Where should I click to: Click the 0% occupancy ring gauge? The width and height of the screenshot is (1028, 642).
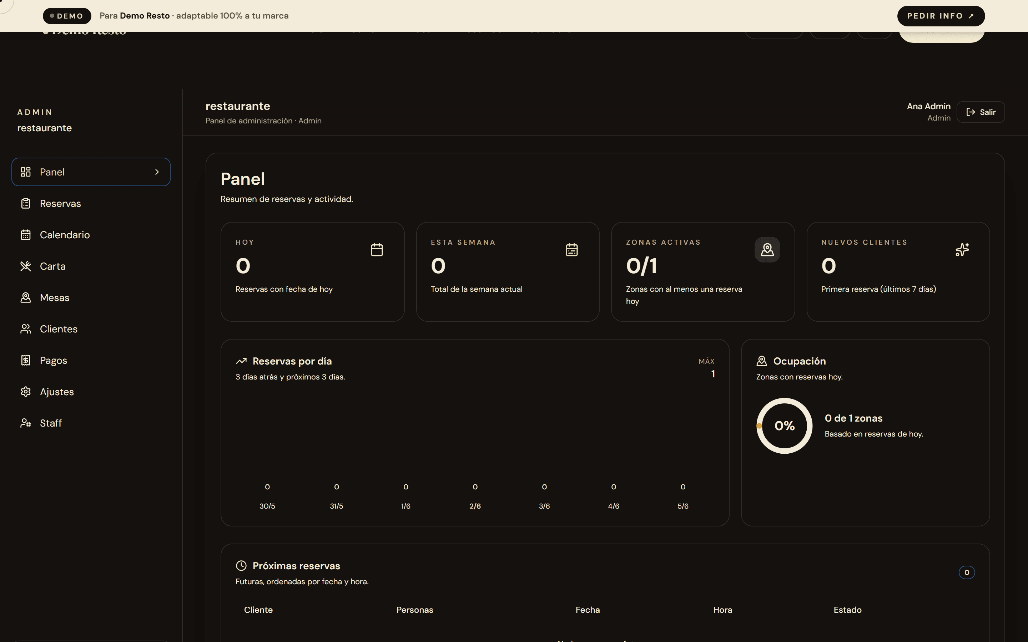(784, 426)
